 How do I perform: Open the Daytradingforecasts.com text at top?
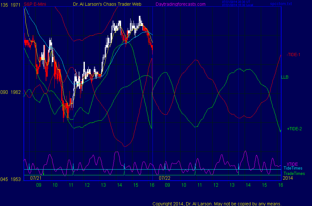(180, 4)
